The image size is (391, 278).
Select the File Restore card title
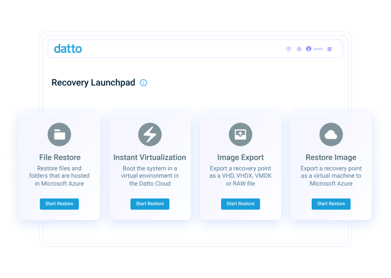[x=60, y=158]
